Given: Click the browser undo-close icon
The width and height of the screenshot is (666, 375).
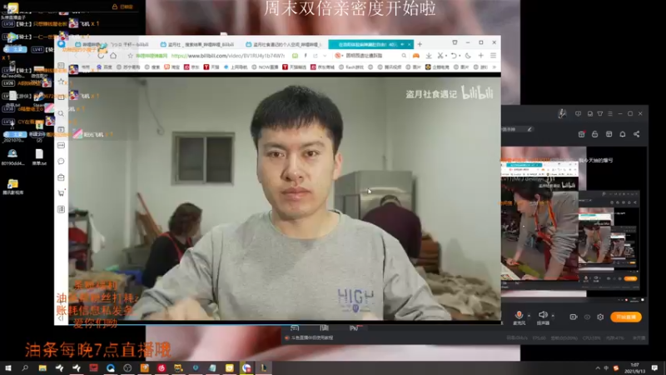Looking at the screenshot, I should [454, 56].
